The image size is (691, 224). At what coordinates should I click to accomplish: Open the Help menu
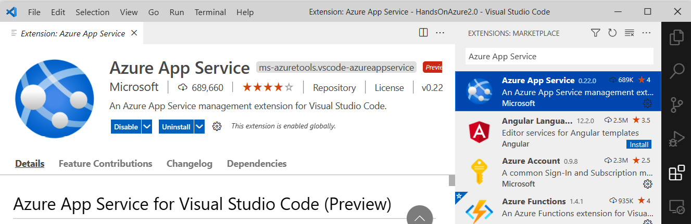[x=245, y=12]
